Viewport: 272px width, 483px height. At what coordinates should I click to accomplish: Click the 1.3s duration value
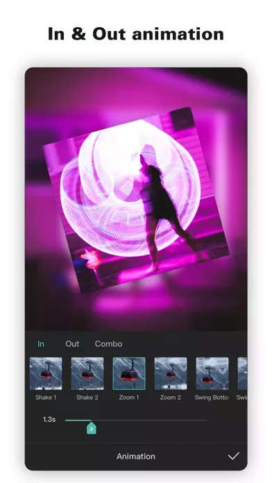[x=49, y=420]
